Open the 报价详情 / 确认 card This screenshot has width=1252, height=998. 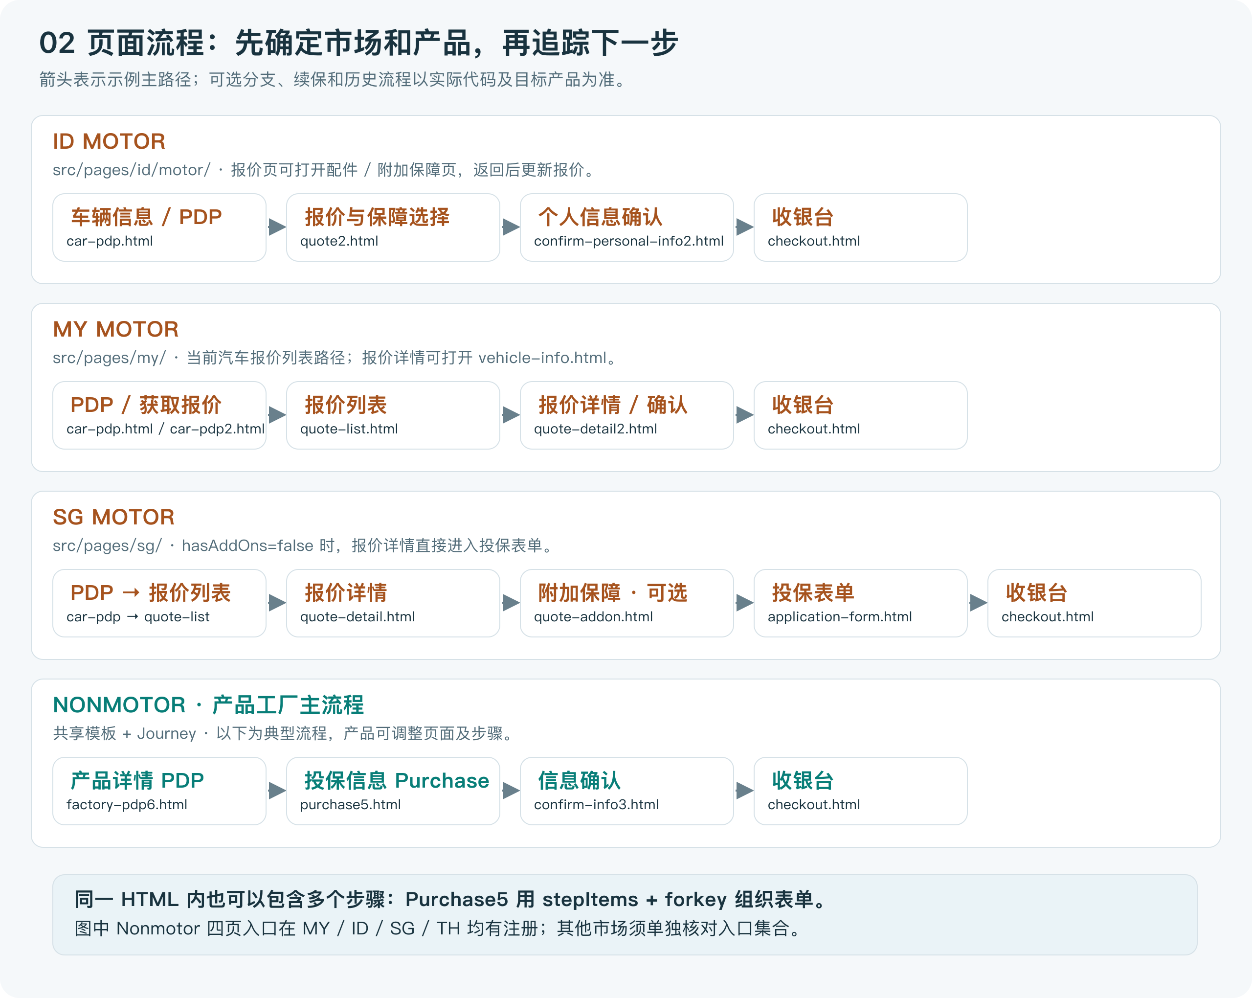coord(626,415)
